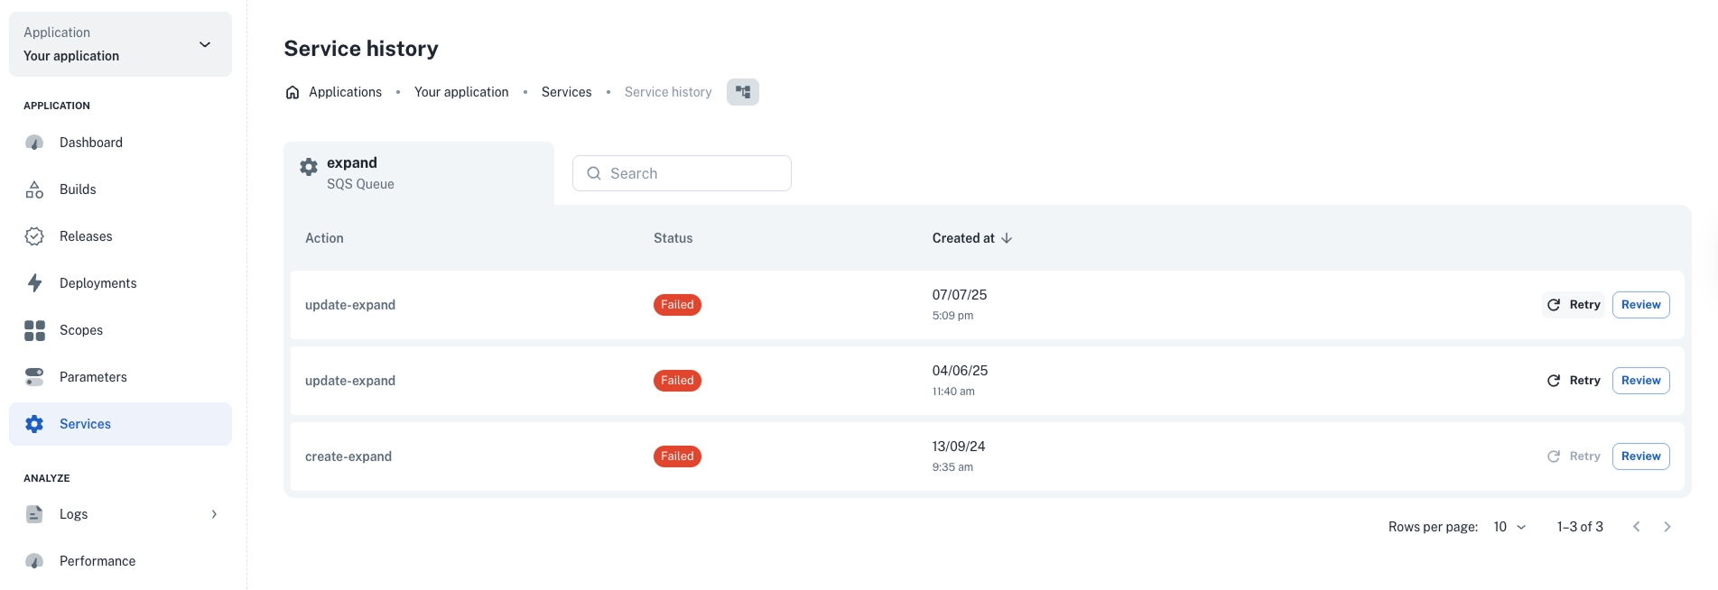
Task: Click the Releases badge icon
Action: click(34, 236)
